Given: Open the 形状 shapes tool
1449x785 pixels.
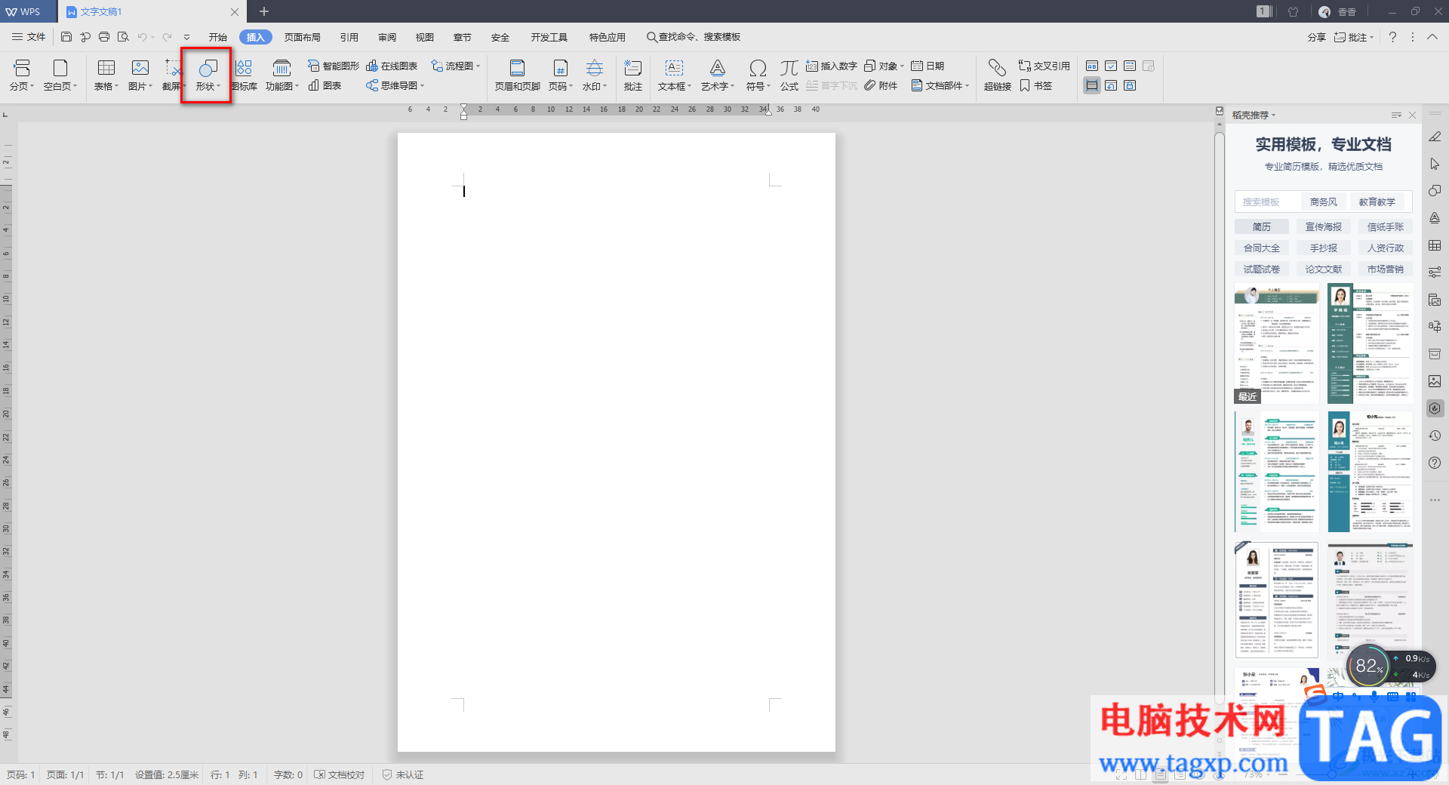Looking at the screenshot, I should pos(208,75).
